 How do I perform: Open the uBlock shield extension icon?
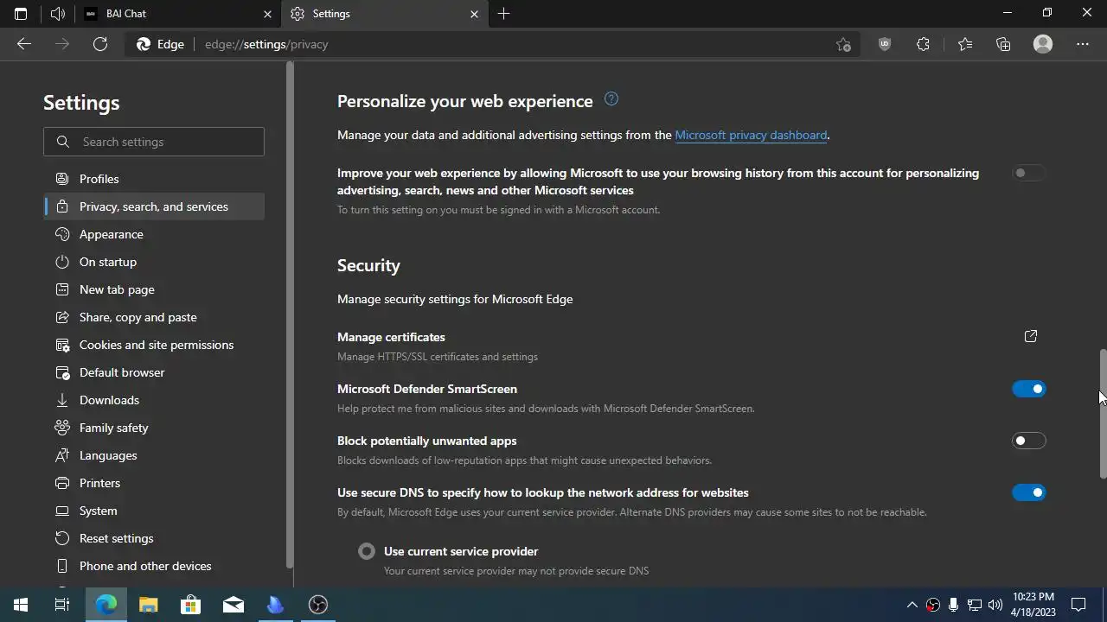point(884,44)
